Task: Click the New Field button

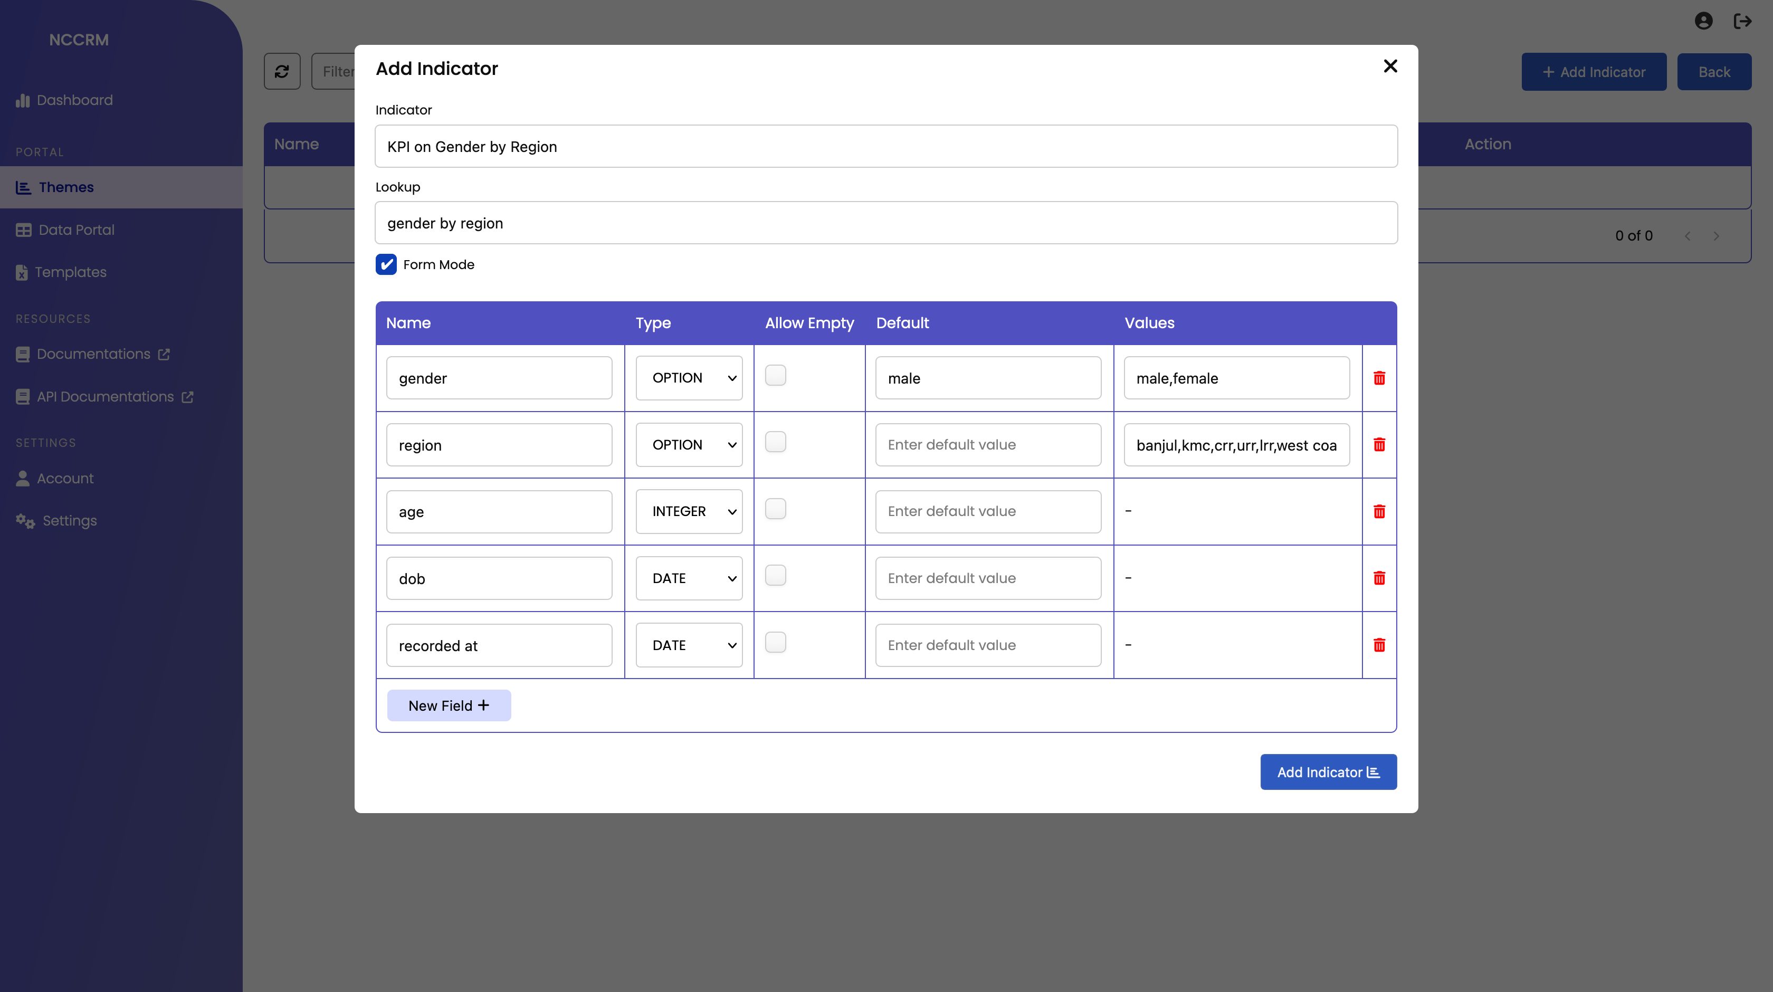Action: pos(449,705)
